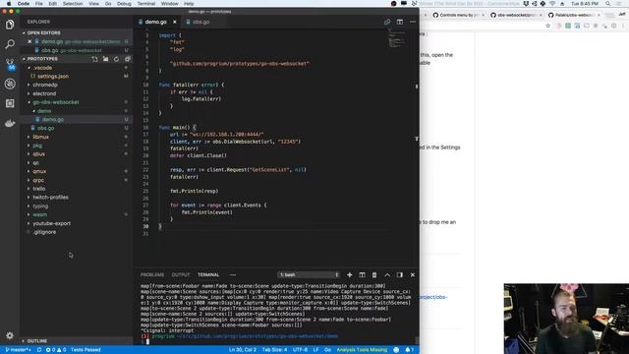Click Ln 30, Col 2 in status bar
This screenshot has height=354, width=629.
pyautogui.click(x=243, y=350)
